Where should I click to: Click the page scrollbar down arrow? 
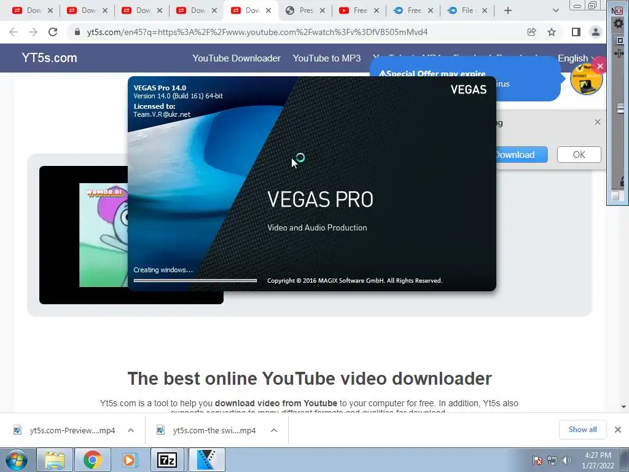point(624,407)
